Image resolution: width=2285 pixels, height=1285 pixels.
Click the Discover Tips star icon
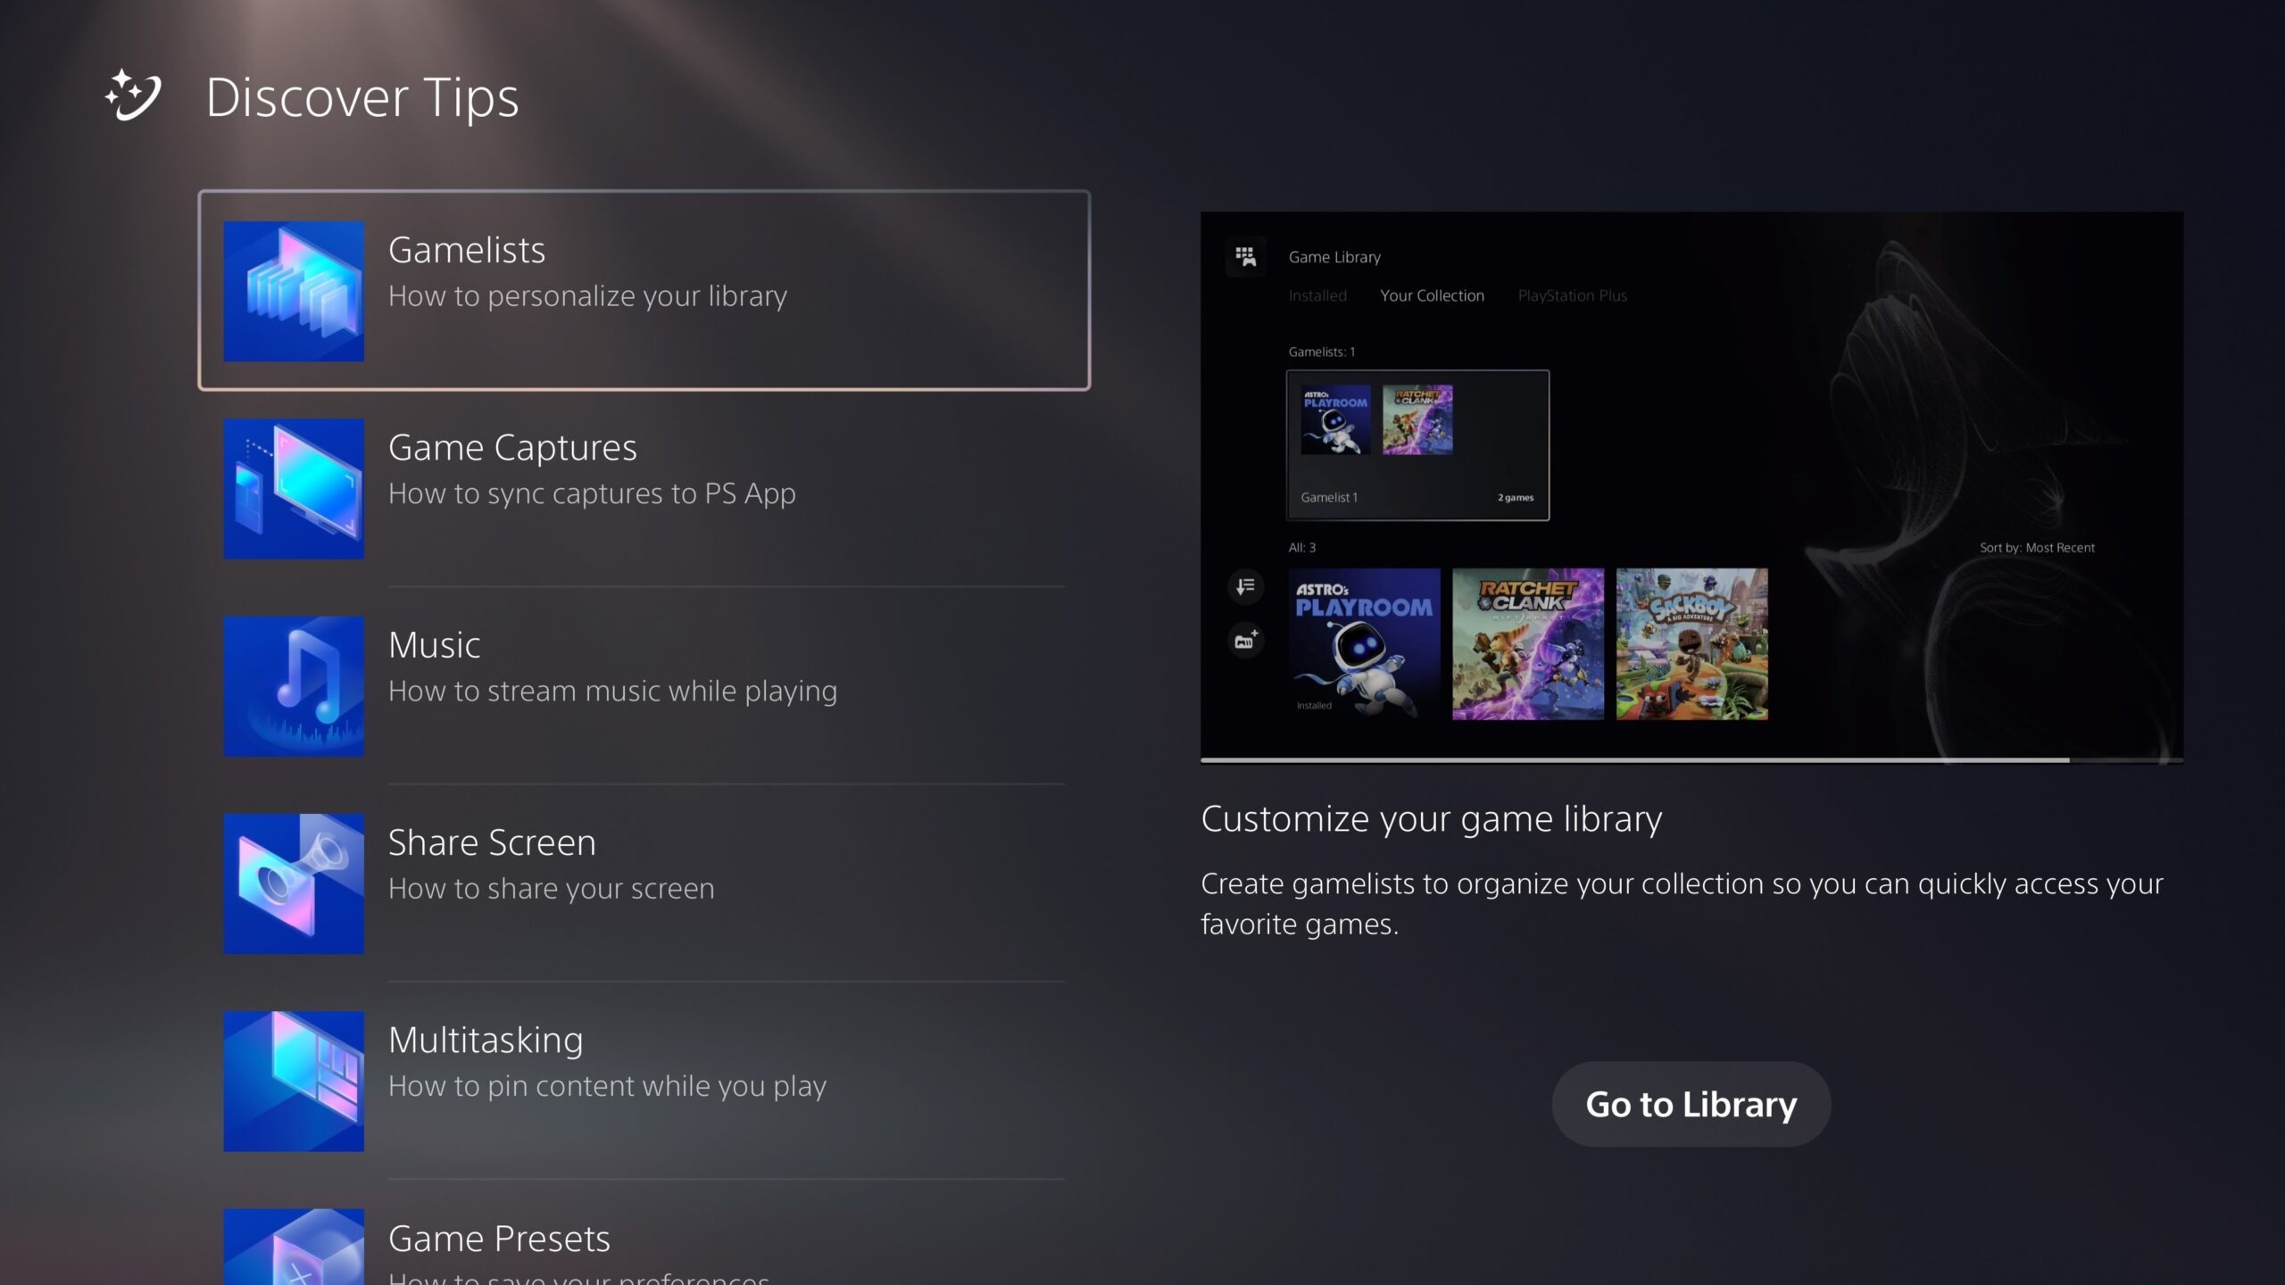point(135,97)
